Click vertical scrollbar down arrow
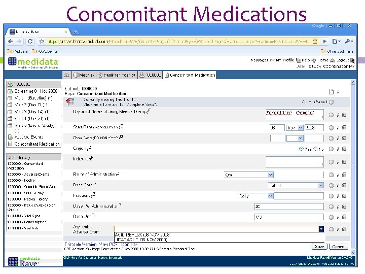The image size is (365, 274). pos(353,252)
